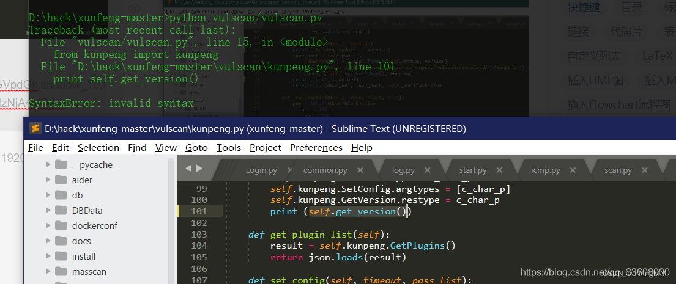Switch to the common.py tab

[x=325, y=170]
